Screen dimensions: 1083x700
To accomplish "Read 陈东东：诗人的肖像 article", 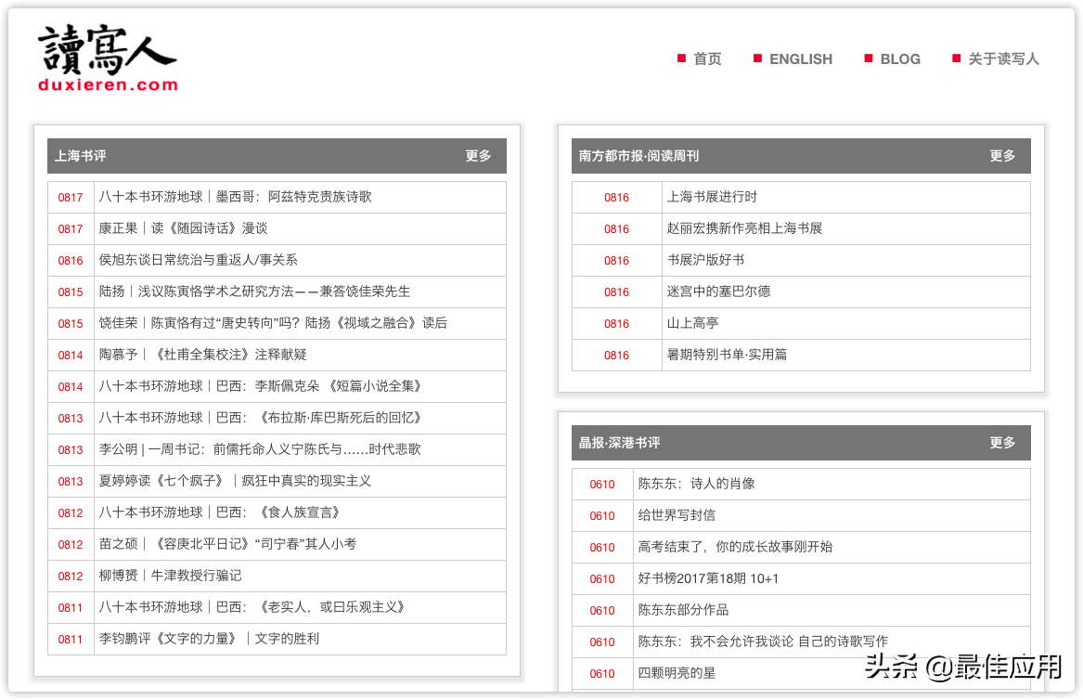I will click(x=696, y=484).
